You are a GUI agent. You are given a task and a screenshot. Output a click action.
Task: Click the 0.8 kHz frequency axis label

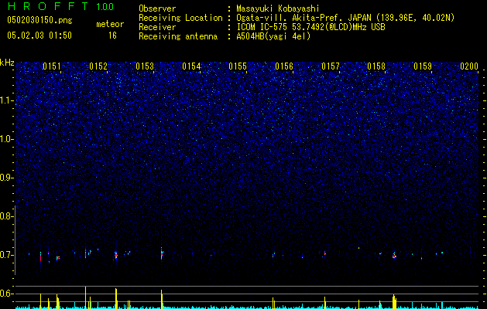(6, 216)
